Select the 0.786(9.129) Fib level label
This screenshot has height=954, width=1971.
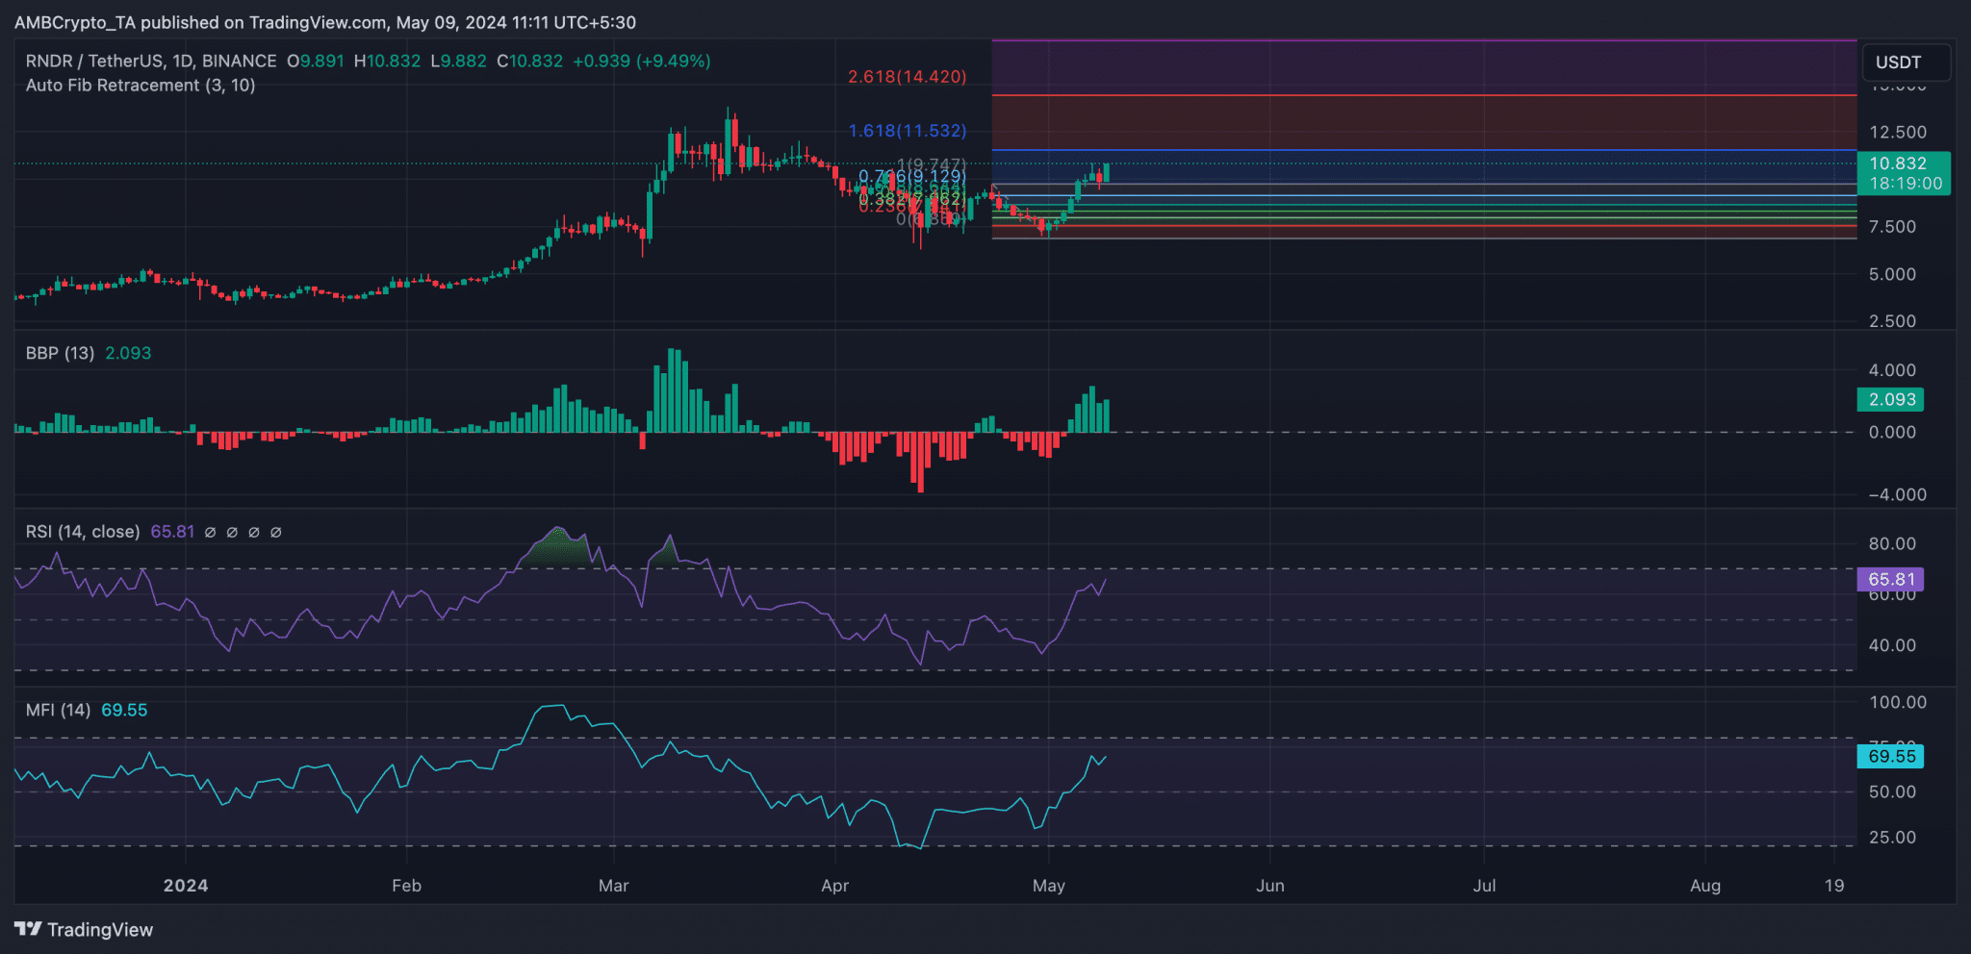click(912, 176)
